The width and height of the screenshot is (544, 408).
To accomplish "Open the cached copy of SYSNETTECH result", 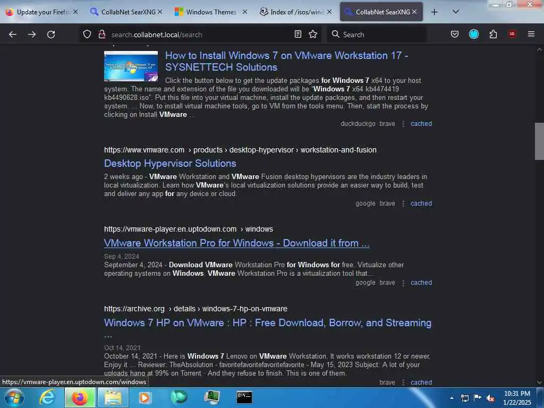I will pos(421,124).
